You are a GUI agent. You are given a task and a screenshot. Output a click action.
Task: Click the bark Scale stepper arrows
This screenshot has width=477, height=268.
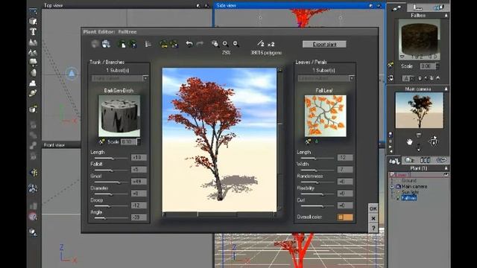[139, 141]
